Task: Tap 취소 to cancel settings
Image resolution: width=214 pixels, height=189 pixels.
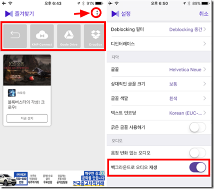Action: coord(204,13)
